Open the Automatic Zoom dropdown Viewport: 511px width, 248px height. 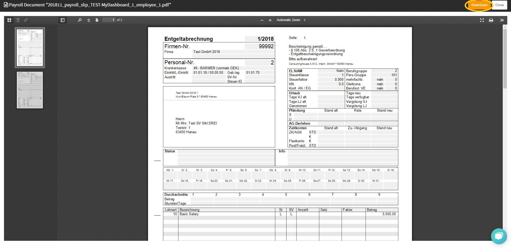point(291,20)
